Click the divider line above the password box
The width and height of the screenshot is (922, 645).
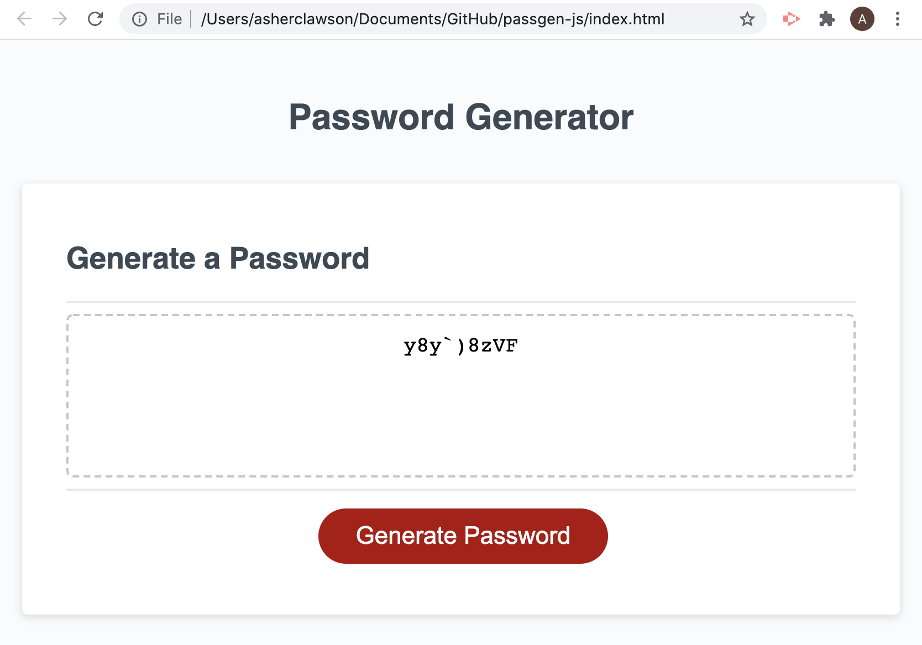click(460, 301)
